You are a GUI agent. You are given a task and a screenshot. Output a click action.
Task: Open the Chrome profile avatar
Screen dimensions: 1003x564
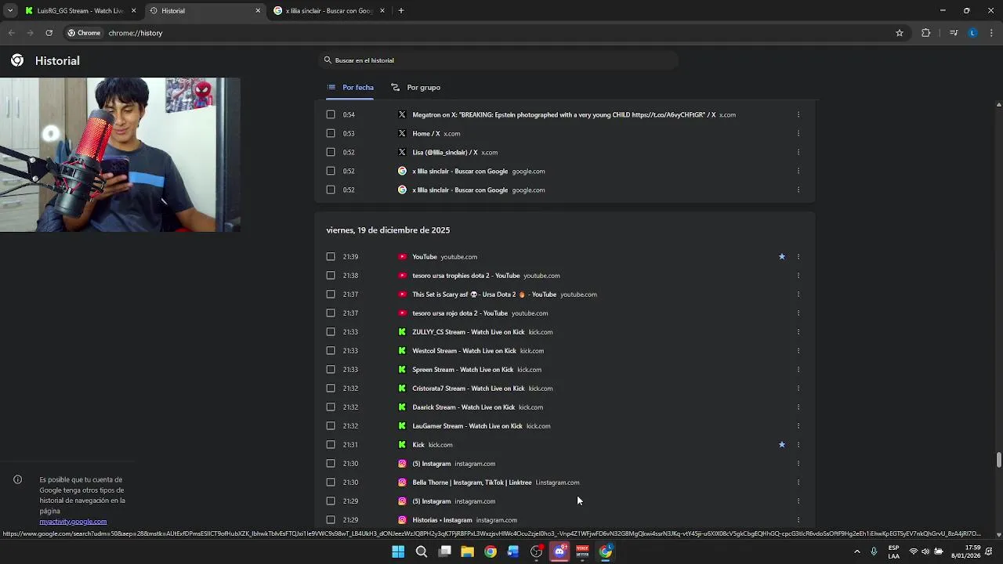(972, 33)
